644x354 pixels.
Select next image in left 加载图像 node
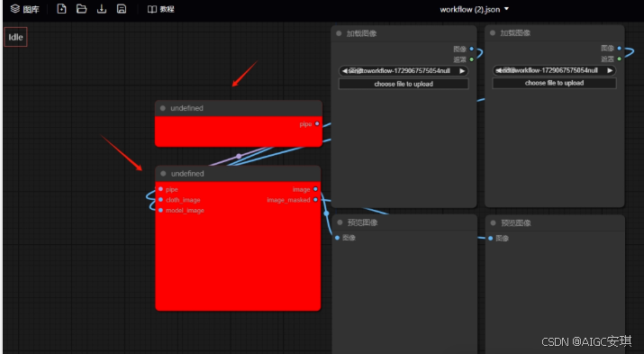pos(462,71)
